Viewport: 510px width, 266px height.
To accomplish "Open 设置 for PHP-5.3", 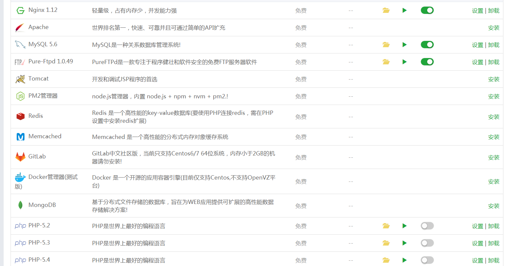I will [x=478, y=244].
